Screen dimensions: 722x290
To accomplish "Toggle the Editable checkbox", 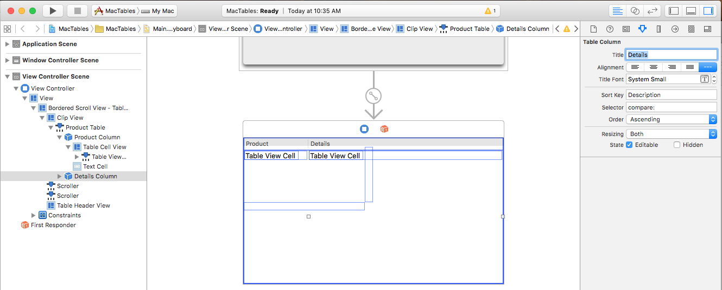I will tap(629, 145).
